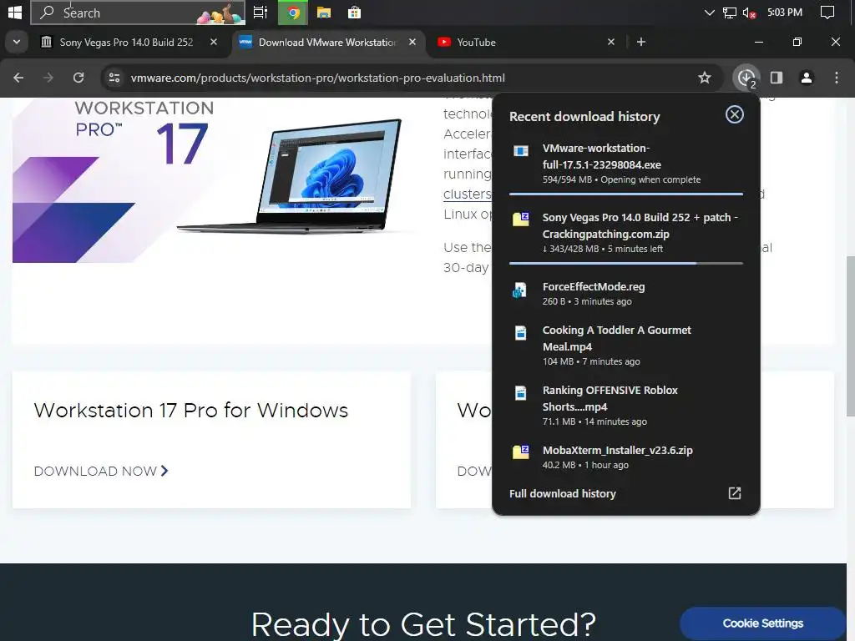The height and width of the screenshot is (641, 855).
Task: Open File Explorer from the taskbar
Action: pos(324,13)
